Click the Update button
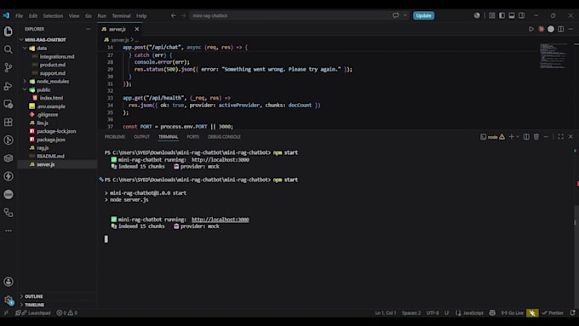579x326 pixels. [423, 15]
